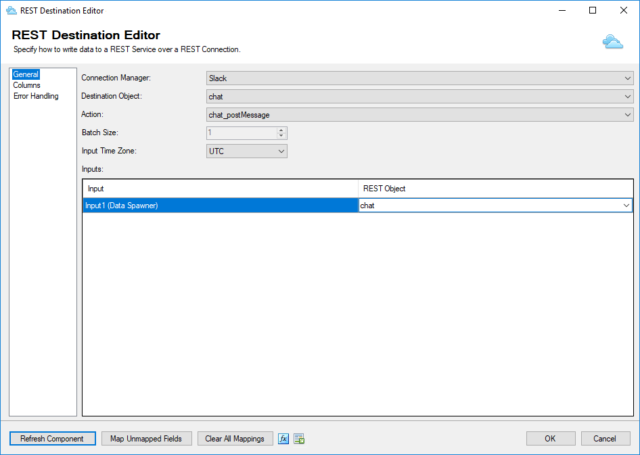The height and width of the screenshot is (455, 640).
Task: Select the General page
Action: point(26,74)
